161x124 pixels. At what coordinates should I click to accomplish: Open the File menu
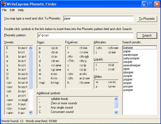pos(4,10)
